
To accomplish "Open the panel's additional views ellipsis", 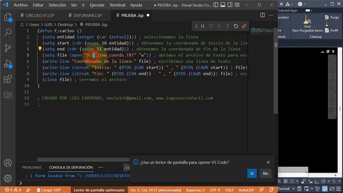I will (x=100, y=167).
